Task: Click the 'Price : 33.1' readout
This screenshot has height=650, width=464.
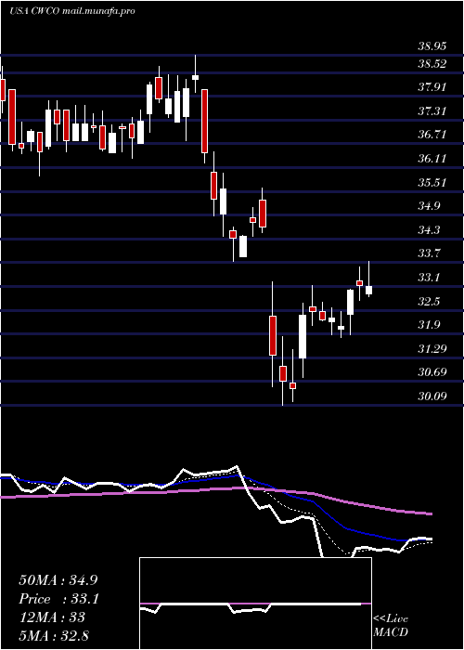Action: (x=58, y=599)
